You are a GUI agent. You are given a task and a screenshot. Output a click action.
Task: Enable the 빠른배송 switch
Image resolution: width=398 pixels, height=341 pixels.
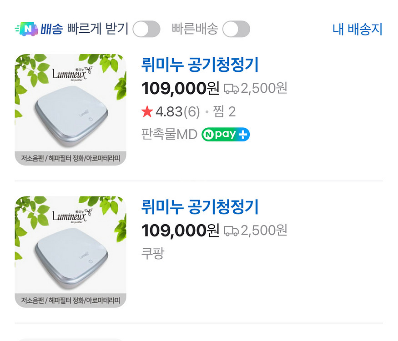pos(236,30)
